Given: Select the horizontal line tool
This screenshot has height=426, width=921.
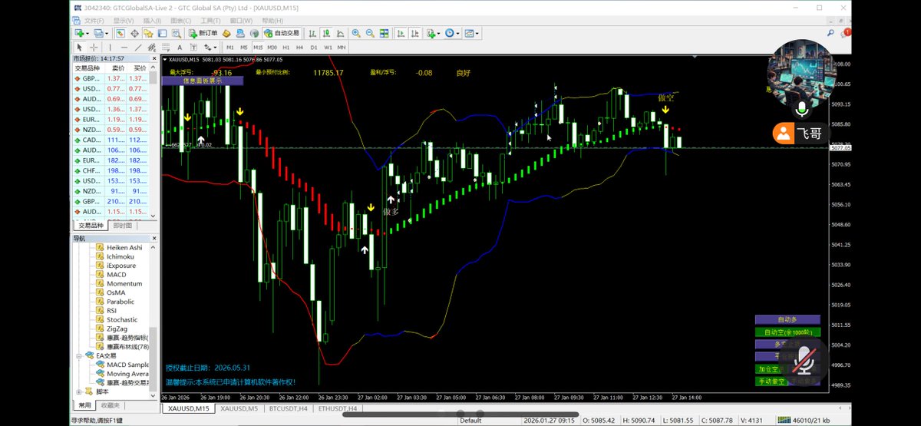Looking at the screenshot, I should click(x=124, y=48).
